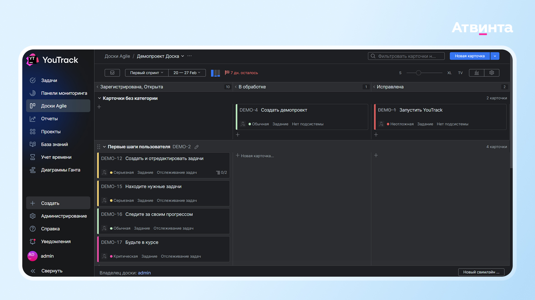Click the three dots menu beside board name
The image size is (535, 300).
[x=189, y=56]
